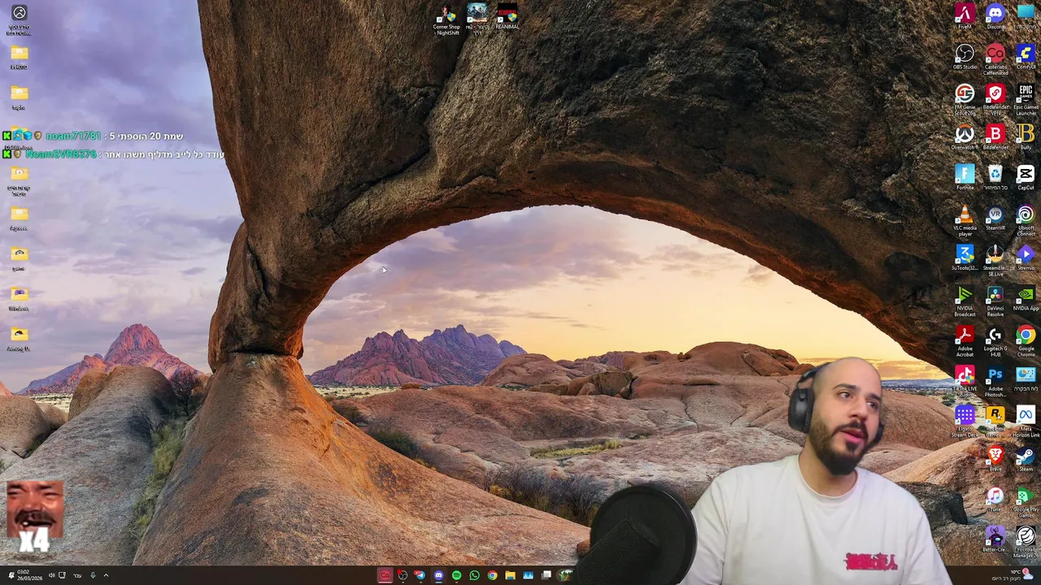Open Chrome from the taskbar

pyautogui.click(x=492, y=575)
